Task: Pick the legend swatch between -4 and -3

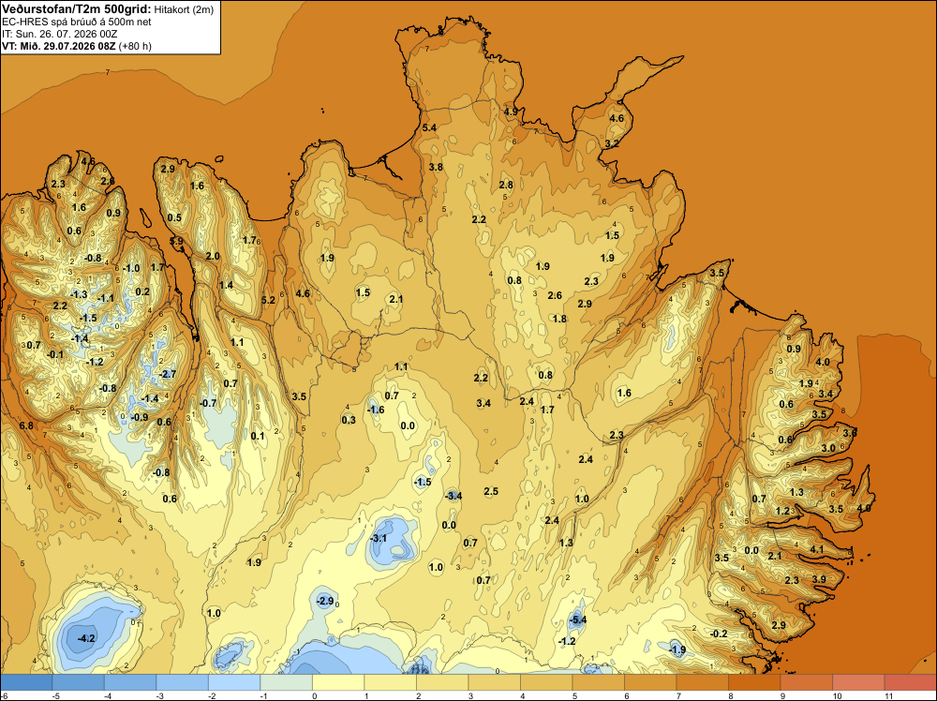Action: [x=130, y=682]
